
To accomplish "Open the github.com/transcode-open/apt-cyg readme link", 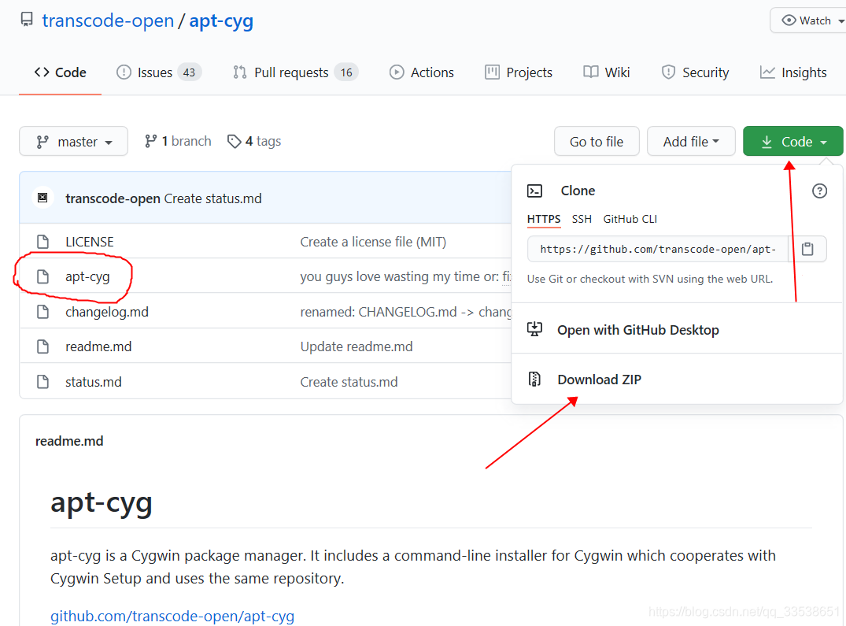I will (x=172, y=616).
